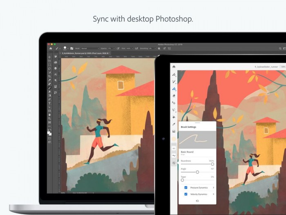Select the Type tool in desktop toolbar
The height and width of the screenshot is (215, 286).
pyautogui.click(x=49, y=103)
